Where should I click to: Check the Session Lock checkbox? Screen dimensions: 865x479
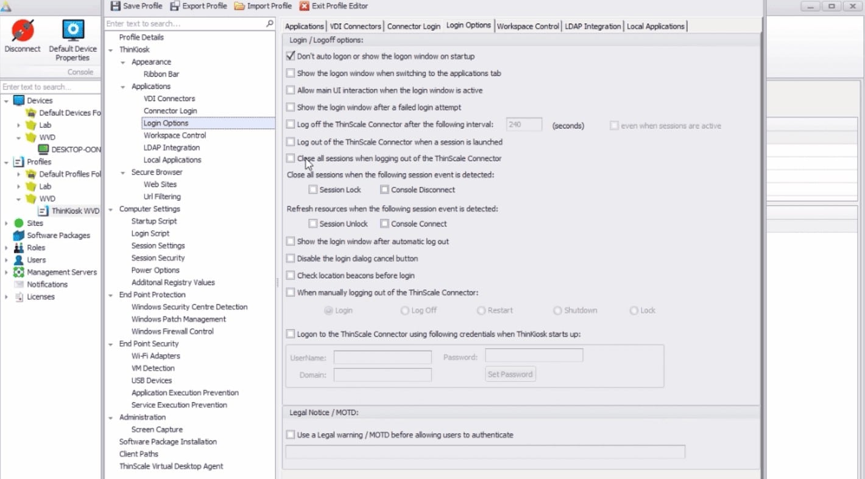click(x=313, y=190)
